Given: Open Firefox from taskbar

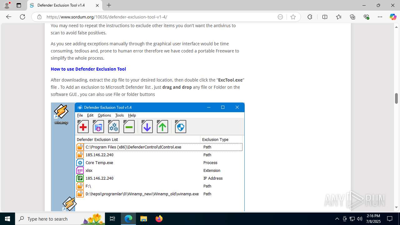Looking at the screenshot, I should (159, 219).
